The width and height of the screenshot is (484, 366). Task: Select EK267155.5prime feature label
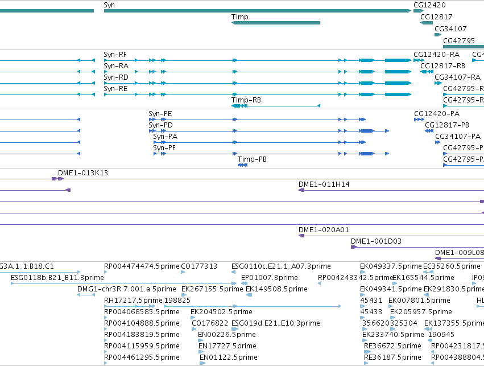[212, 289]
